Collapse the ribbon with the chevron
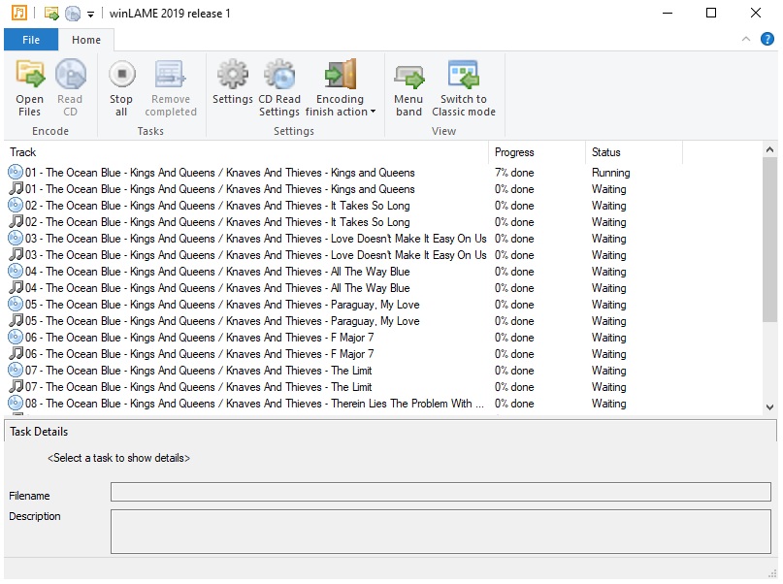Viewport: 783px width, 584px height. (745, 40)
